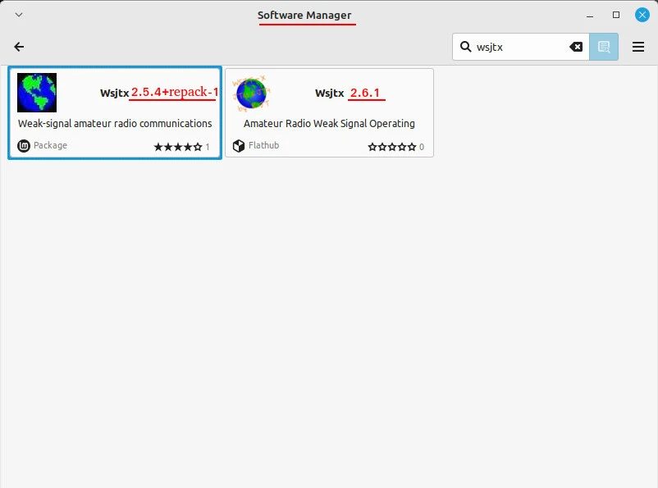Image resolution: width=658 pixels, height=488 pixels.
Task: Go back using the left arrow button
Action: (19, 48)
